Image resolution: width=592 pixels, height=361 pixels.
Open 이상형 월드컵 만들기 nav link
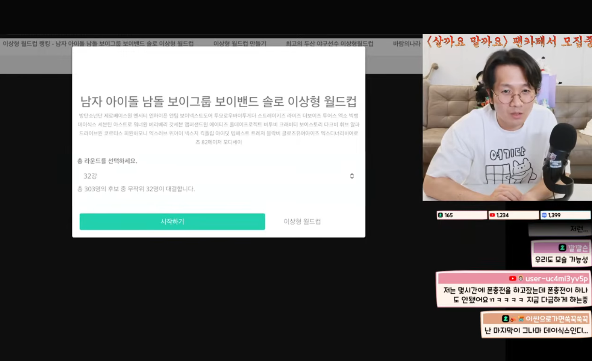pos(239,43)
